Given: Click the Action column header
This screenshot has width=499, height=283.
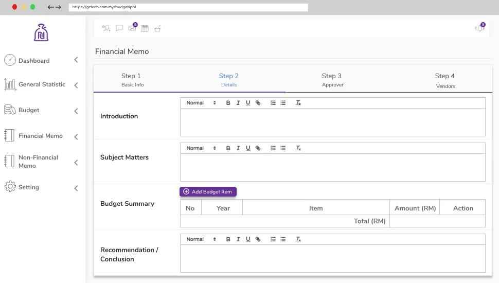Looking at the screenshot, I should (x=463, y=208).
